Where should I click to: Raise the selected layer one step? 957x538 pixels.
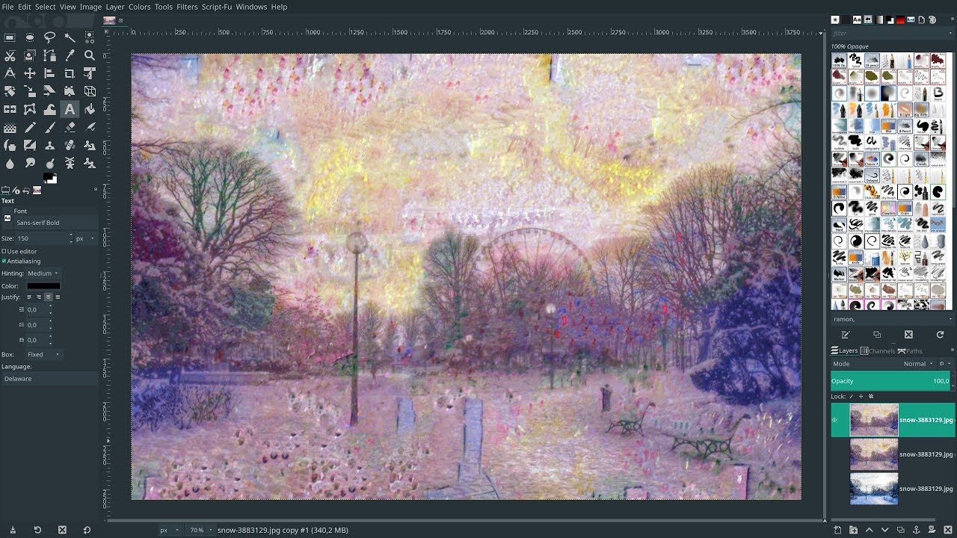[869, 530]
